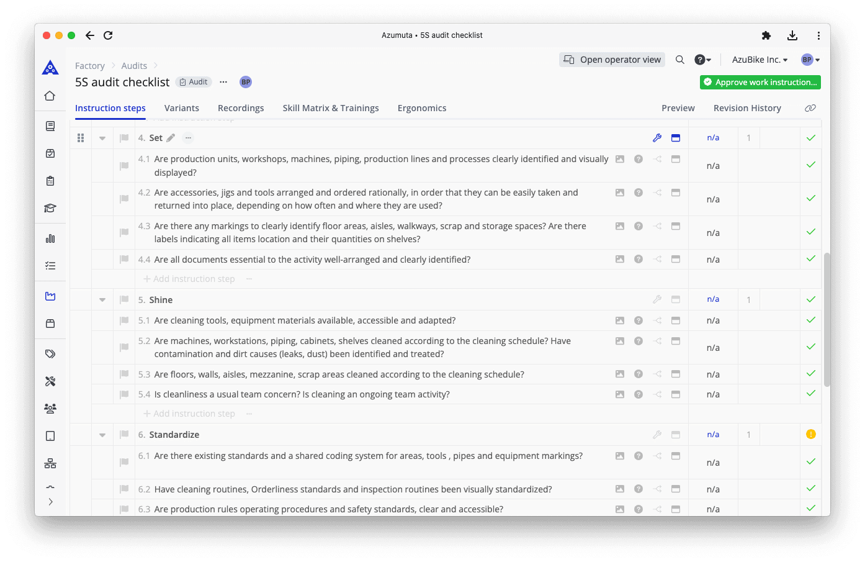This screenshot has width=865, height=562.
Task: Collapse the Set section disclosure triangle
Action: point(102,137)
